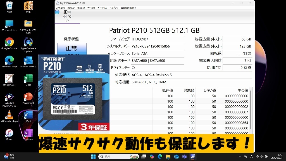Click the power-on count value 7 回
The height and width of the screenshot is (161, 286).
pyautogui.click(x=237, y=61)
